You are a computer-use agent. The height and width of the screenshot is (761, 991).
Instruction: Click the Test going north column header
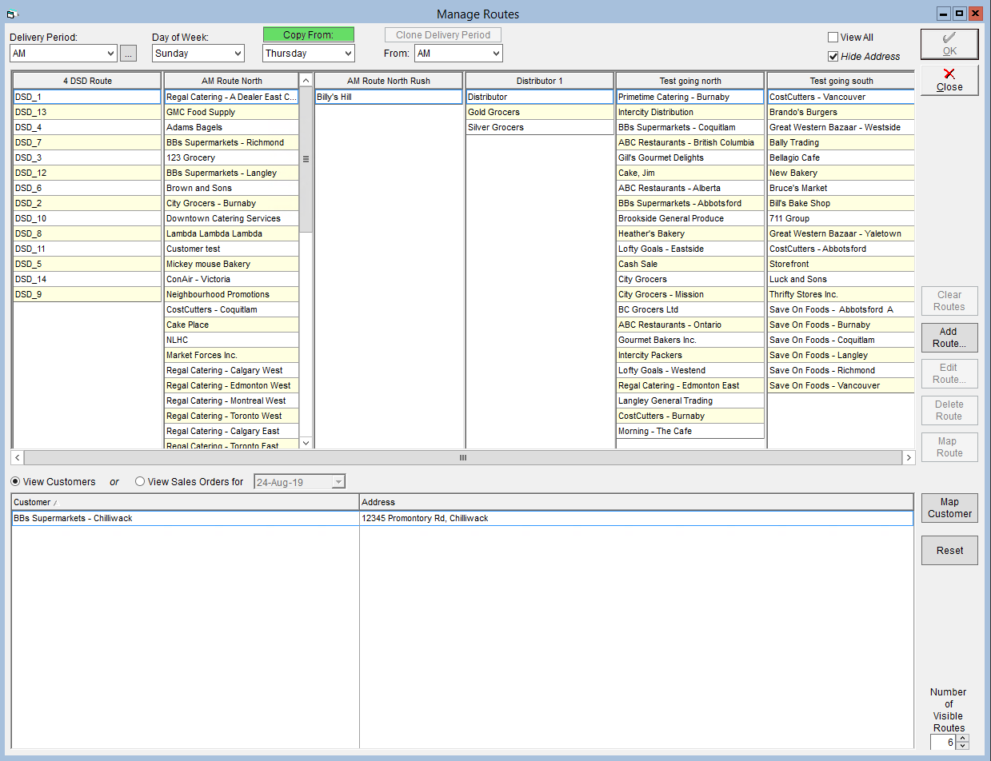pos(690,81)
